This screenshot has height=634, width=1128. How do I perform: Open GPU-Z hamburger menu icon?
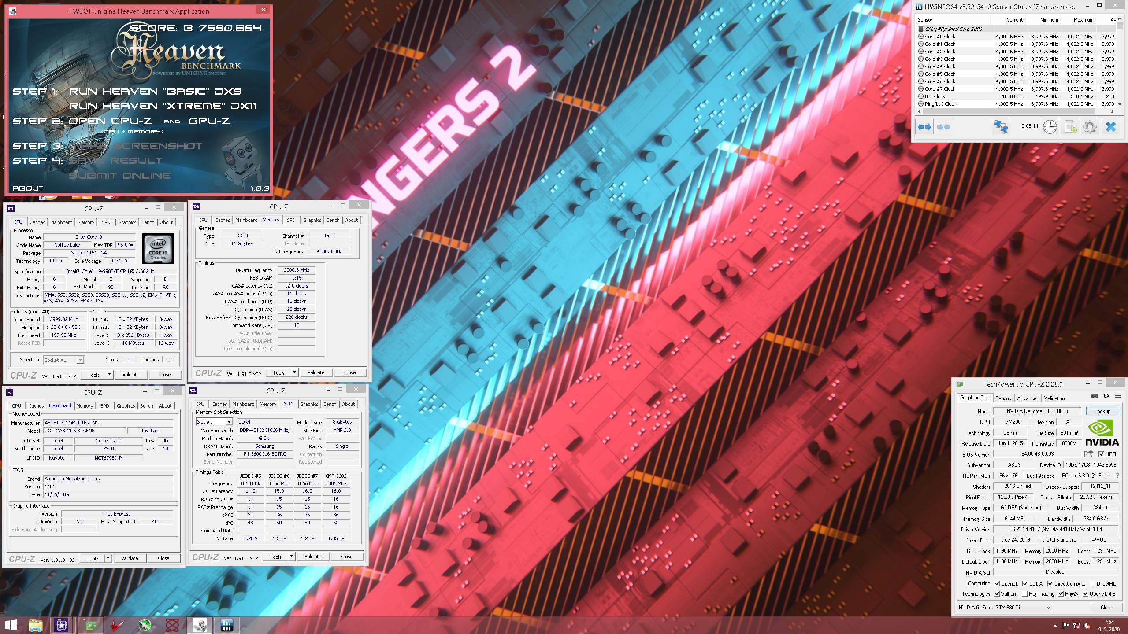pos(1117,396)
